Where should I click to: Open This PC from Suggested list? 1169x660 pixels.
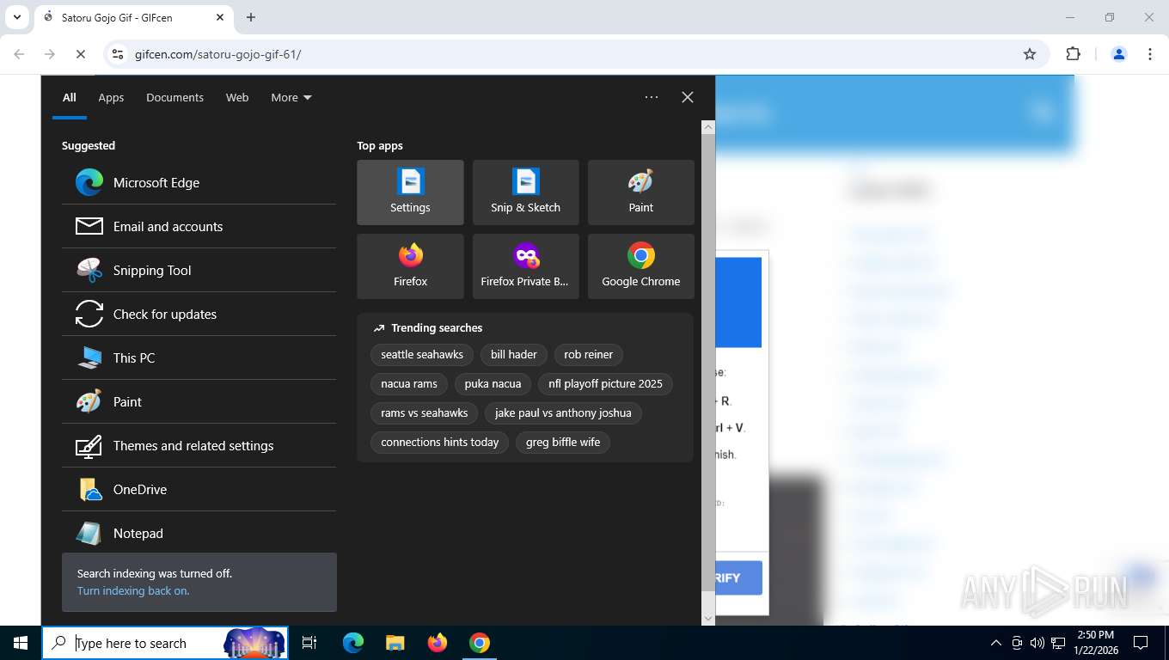(x=199, y=357)
